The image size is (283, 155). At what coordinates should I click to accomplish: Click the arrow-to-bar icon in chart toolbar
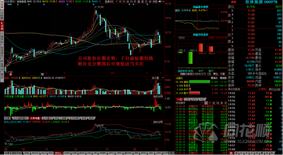pos(160,2)
